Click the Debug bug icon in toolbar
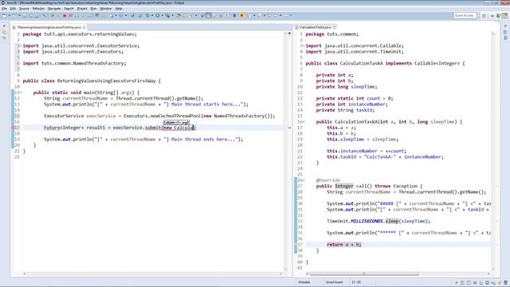The image size is (510, 287). [147, 16]
